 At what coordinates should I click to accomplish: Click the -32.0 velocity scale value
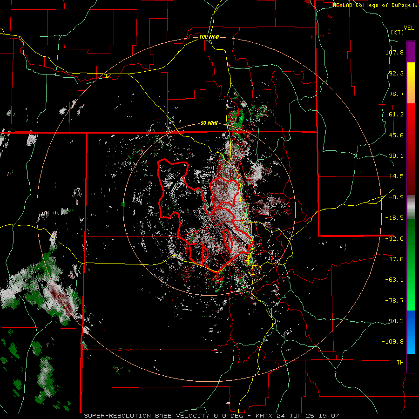click(x=394, y=239)
